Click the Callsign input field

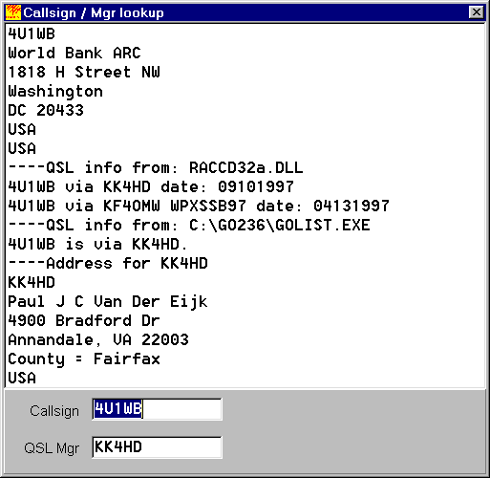157,409
